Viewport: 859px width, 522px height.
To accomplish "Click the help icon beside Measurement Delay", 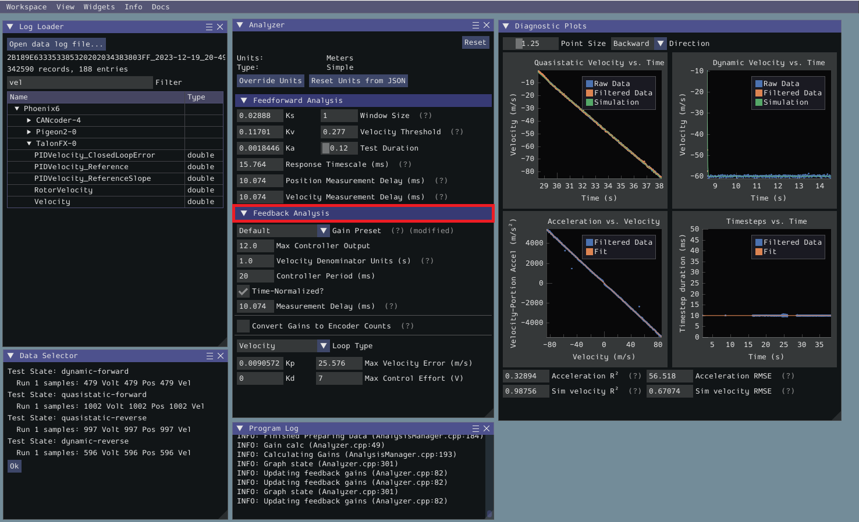I will tap(391, 306).
